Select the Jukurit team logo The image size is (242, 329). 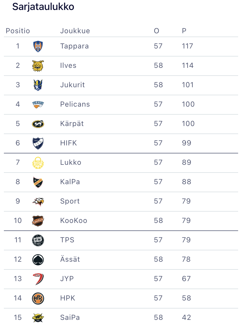click(38, 85)
